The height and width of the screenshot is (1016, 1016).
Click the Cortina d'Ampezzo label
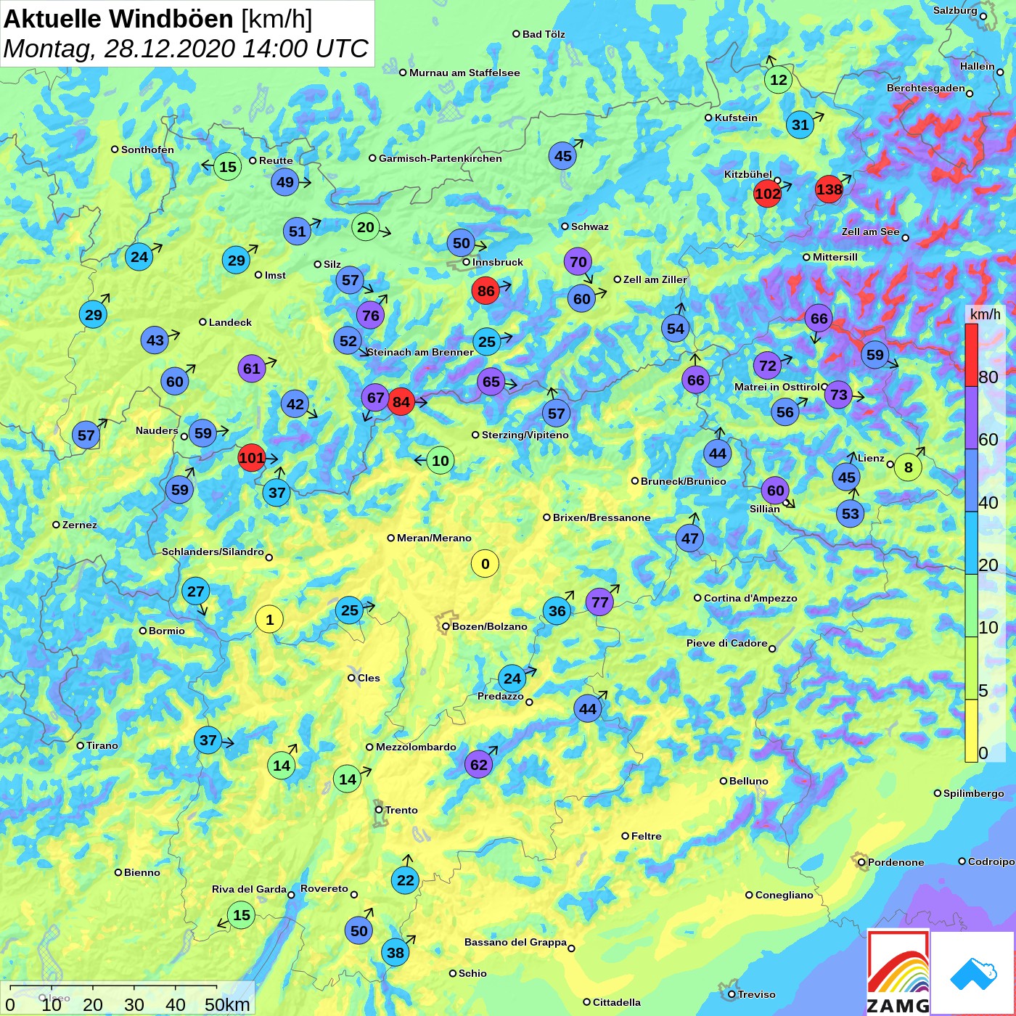pyautogui.click(x=750, y=598)
